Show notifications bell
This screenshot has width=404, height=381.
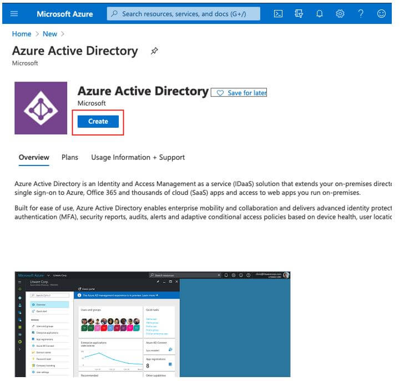pyautogui.click(x=319, y=13)
